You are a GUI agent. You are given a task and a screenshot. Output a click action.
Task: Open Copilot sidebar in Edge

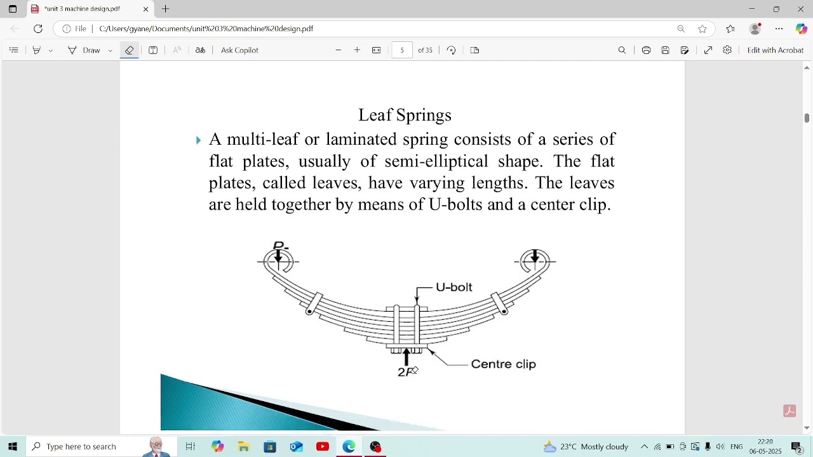[802, 29]
